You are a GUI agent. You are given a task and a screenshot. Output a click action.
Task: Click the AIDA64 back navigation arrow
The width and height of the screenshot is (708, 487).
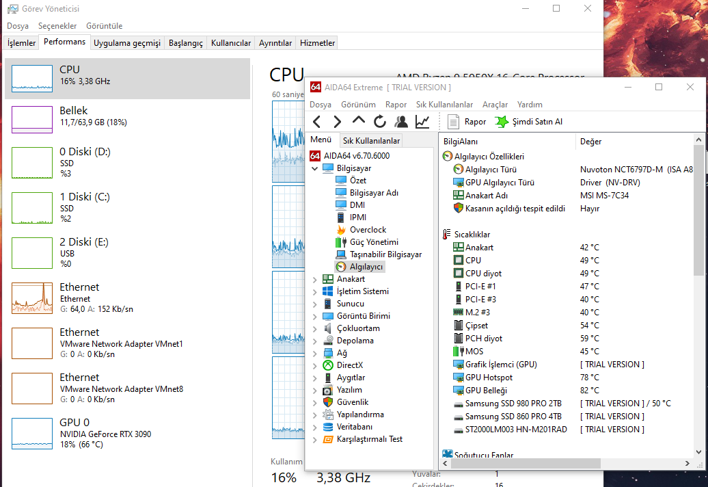(316, 122)
